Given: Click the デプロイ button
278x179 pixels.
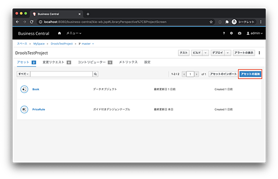Looking at the screenshot, I should coord(218,53).
